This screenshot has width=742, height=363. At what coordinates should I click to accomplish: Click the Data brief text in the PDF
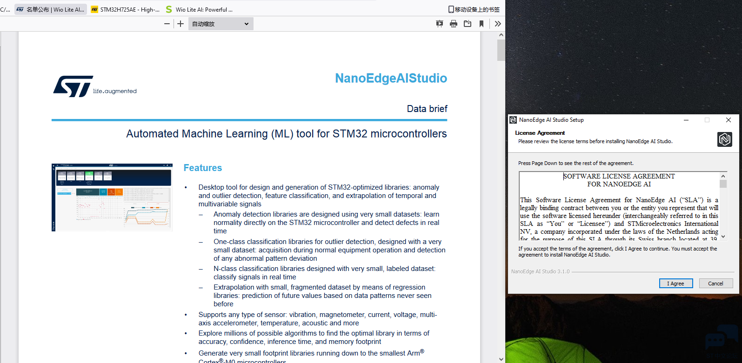pyautogui.click(x=427, y=109)
